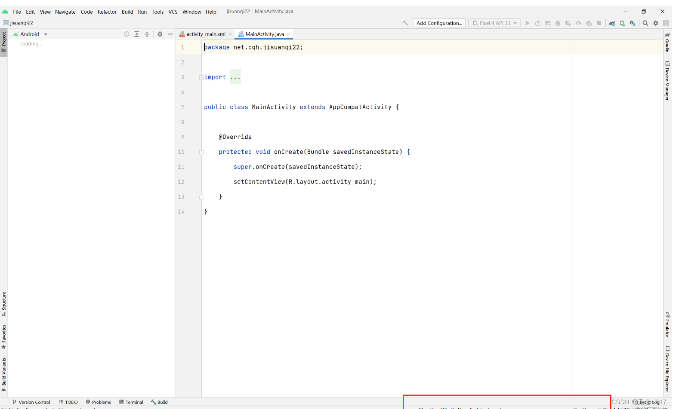673x409 pixels.
Task: Open IDE settings gear in main toolbar
Action: (656, 23)
